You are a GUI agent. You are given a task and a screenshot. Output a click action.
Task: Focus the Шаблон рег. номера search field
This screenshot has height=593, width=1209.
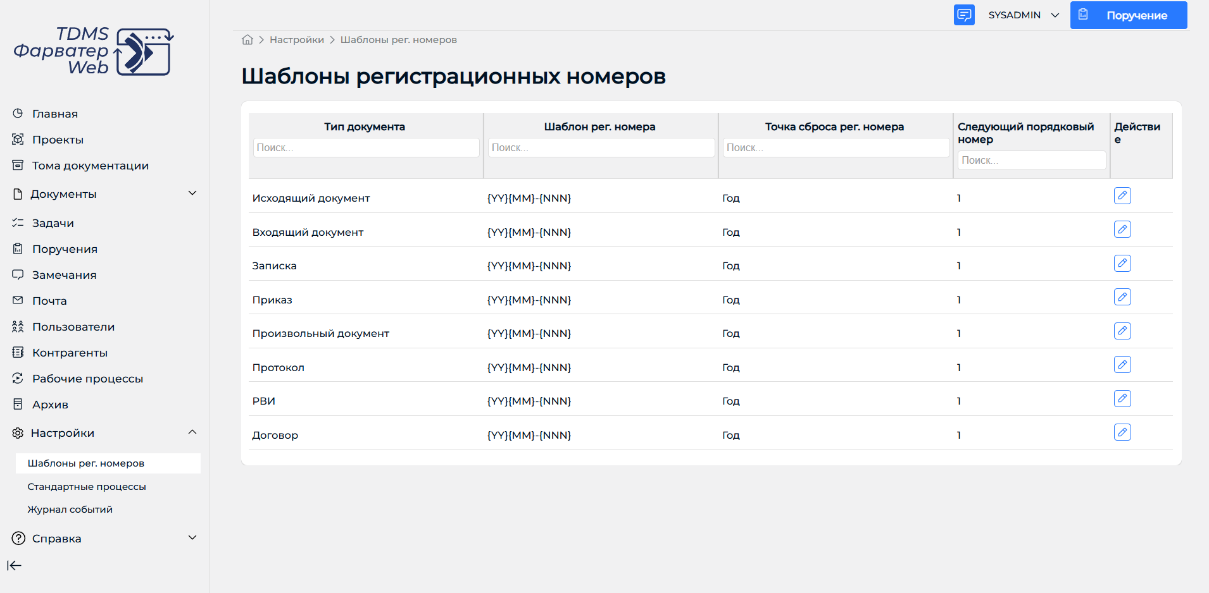tap(601, 147)
